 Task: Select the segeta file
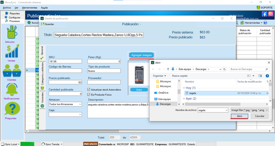[x=226, y=93]
